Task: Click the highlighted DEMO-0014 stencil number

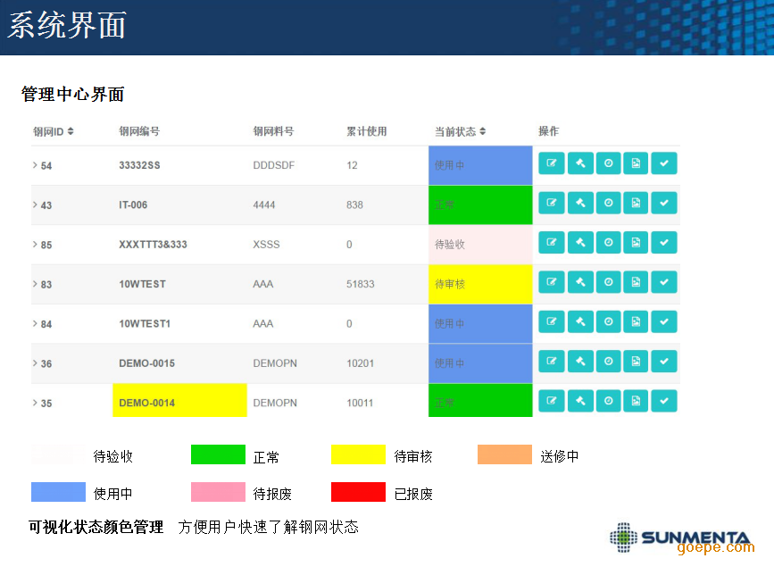Action: [x=147, y=403]
